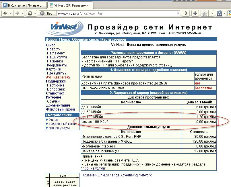Click the page favicon on VinNest tab

(51, 5)
